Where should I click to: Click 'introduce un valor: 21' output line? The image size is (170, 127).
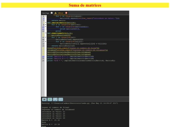[x=53, y=112]
